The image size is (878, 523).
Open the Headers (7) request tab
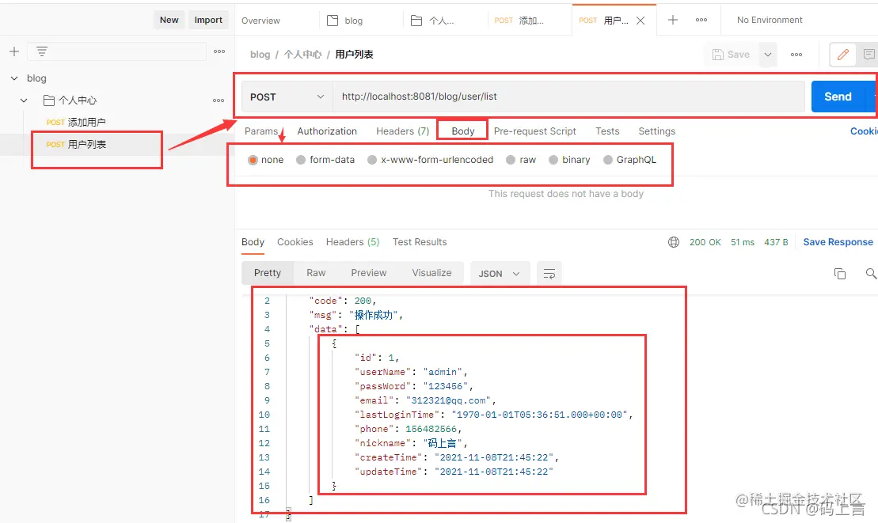pos(403,131)
